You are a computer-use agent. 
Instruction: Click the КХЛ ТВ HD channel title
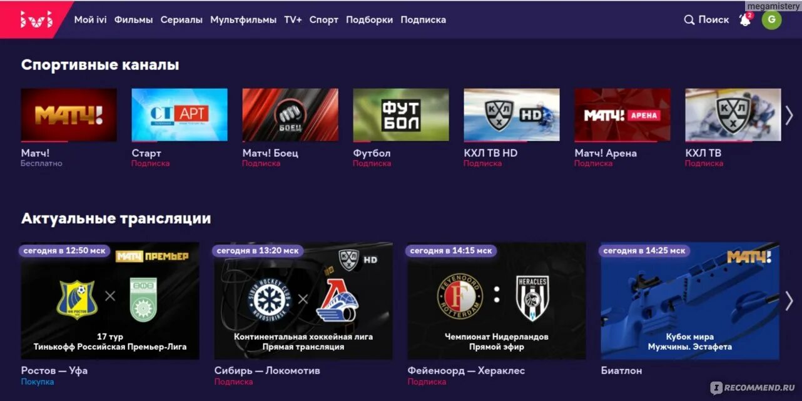(490, 153)
